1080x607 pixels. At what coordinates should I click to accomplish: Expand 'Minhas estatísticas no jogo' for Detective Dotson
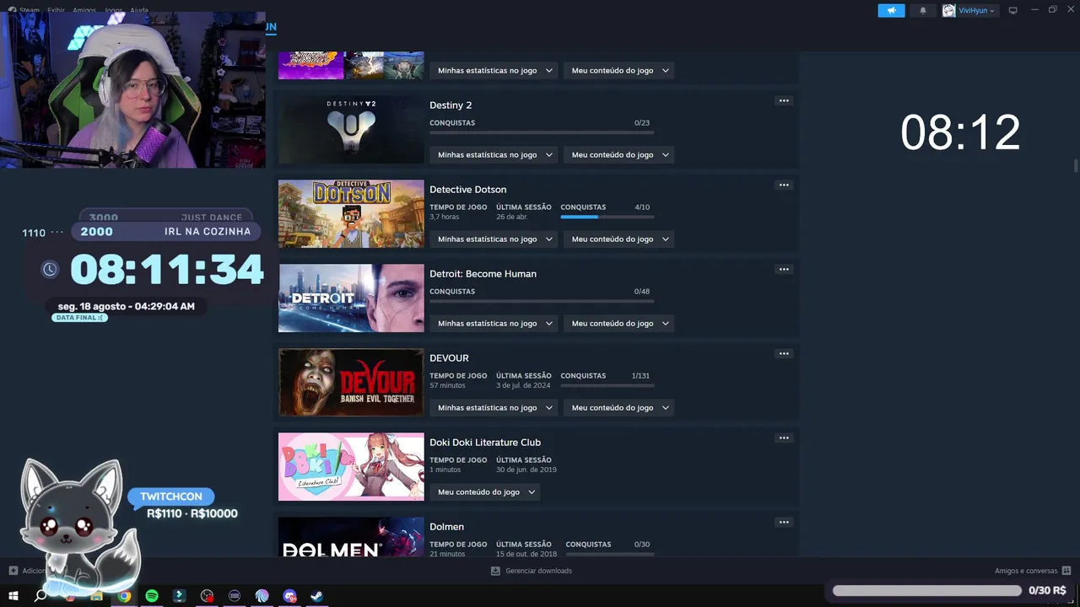[x=494, y=239]
